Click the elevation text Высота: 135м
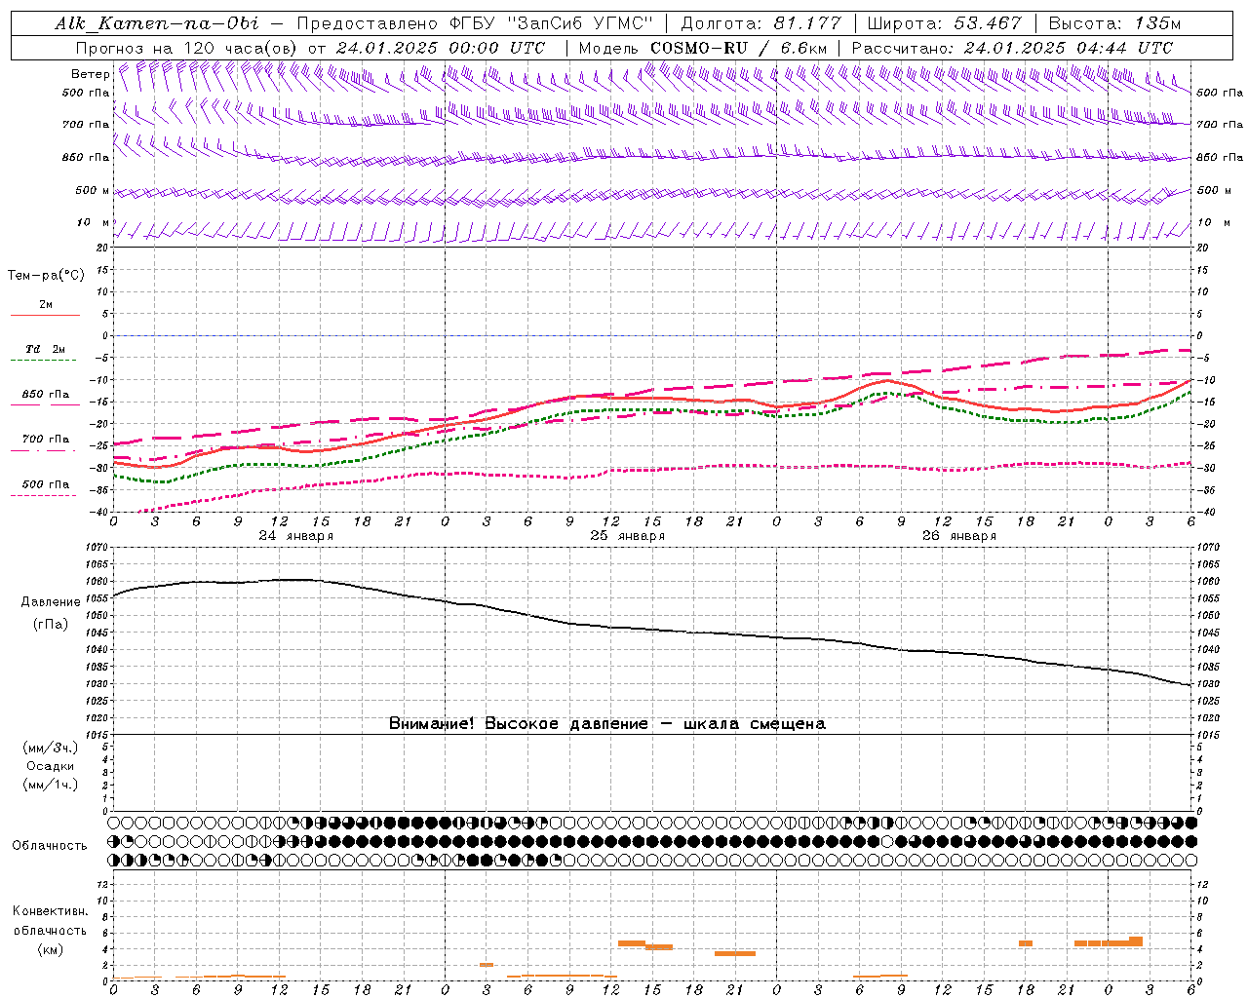 click(x=1114, y=23)
